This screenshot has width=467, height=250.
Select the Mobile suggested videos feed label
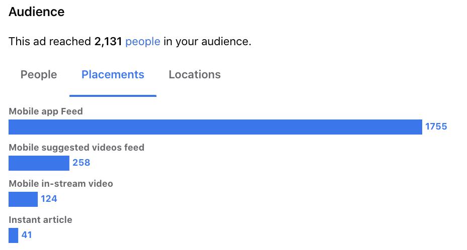point(76,148)
